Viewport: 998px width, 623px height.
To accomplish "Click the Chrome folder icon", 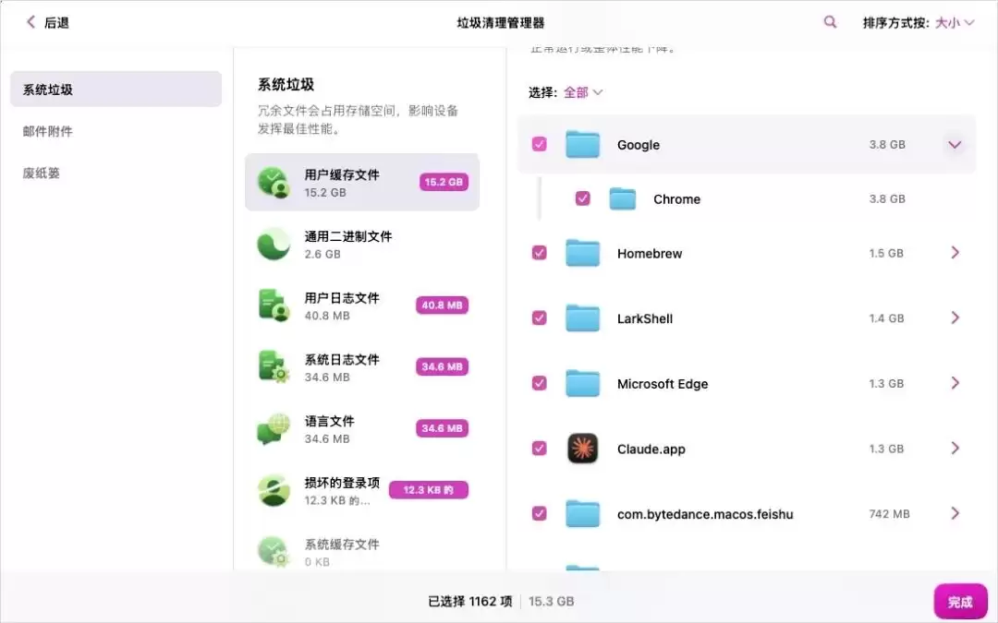I will [x=623, y=199].
